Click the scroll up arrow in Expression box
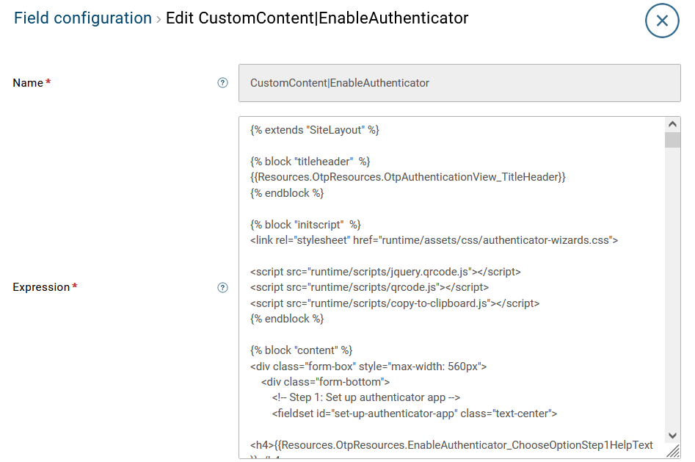695x462 pixels. [x=672, y=124]
